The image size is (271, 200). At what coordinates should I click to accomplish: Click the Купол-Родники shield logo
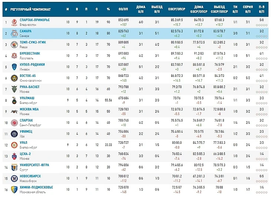pyautogui.click(x=14, y=67)
